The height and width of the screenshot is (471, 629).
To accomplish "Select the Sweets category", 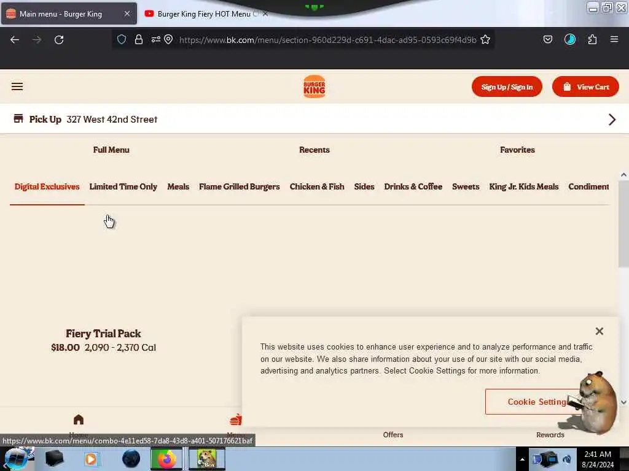I will (466, 186).
